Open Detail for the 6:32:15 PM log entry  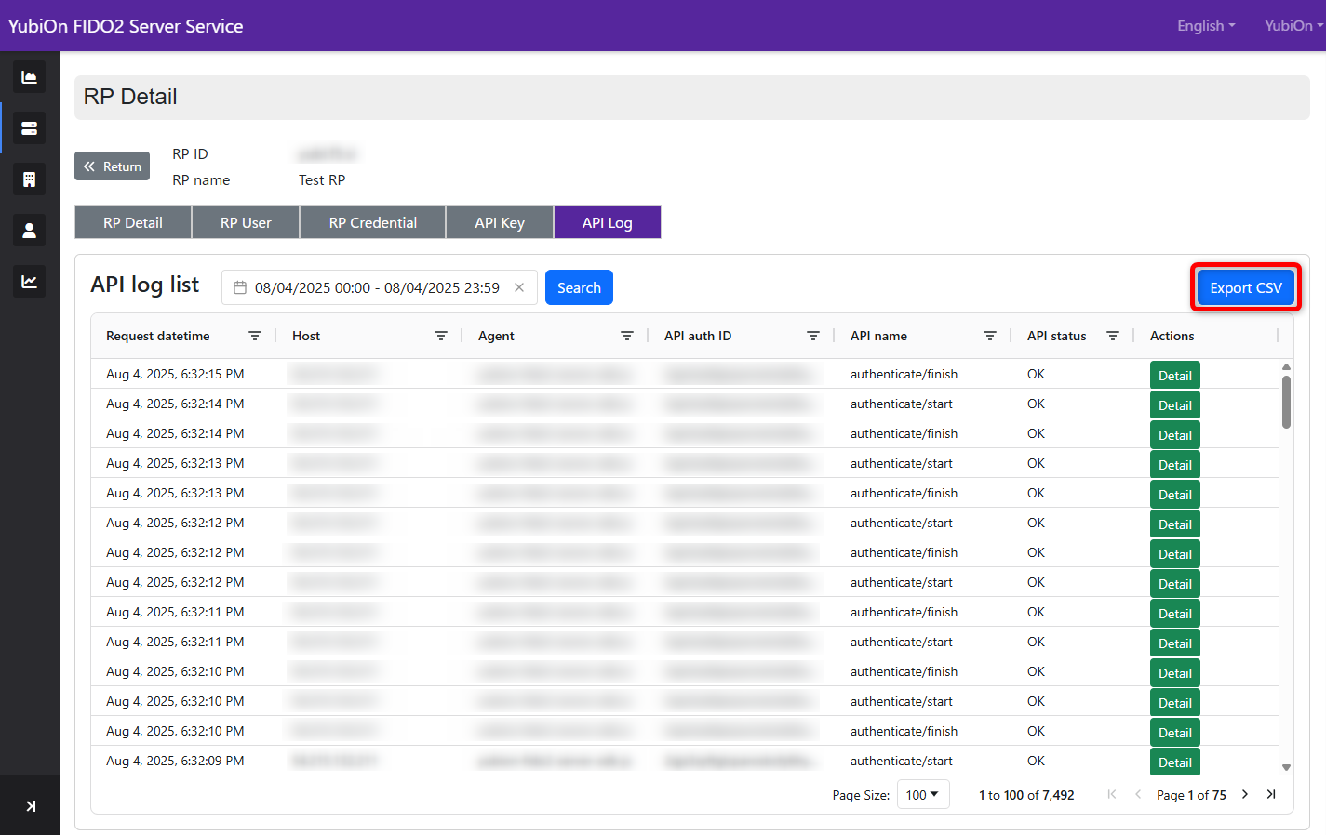1175,375
